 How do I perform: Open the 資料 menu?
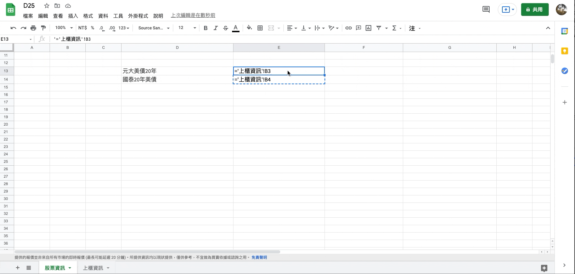point(103,16)
